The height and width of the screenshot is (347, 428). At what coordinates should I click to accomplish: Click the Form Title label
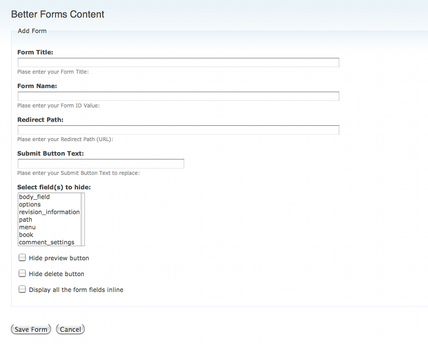35,53
